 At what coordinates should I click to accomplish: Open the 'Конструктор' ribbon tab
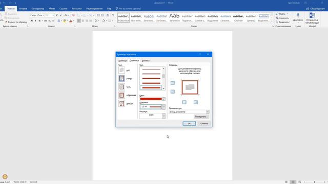click(x=37, y=9)
